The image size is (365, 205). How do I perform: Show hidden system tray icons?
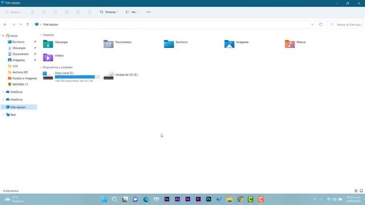tap(314, 199)
